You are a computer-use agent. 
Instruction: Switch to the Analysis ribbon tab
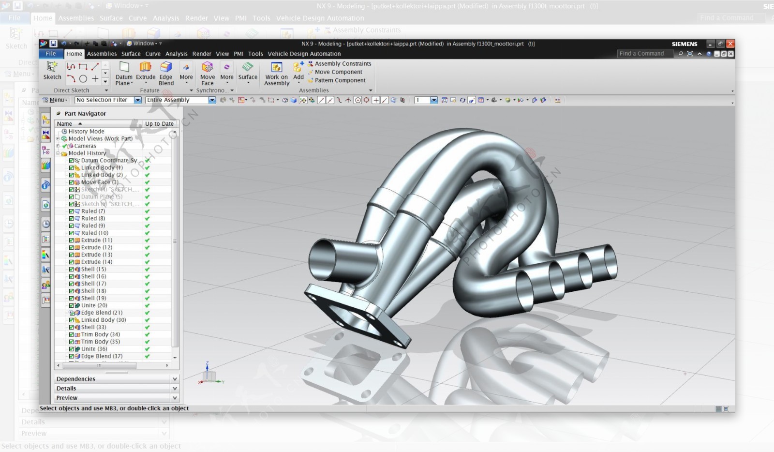(176, 54)
